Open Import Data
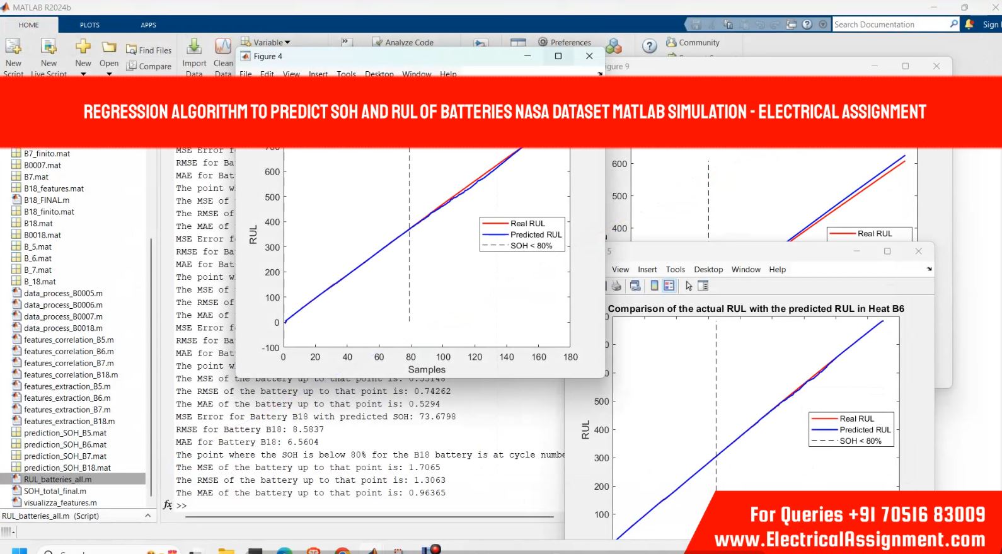Viewport: 1002px width, 554px height. 194,55
